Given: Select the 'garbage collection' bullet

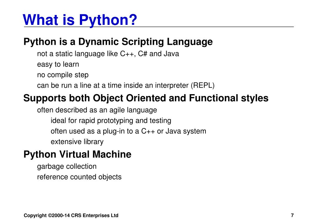Looking at the screenshot, I should pos(67,166).
